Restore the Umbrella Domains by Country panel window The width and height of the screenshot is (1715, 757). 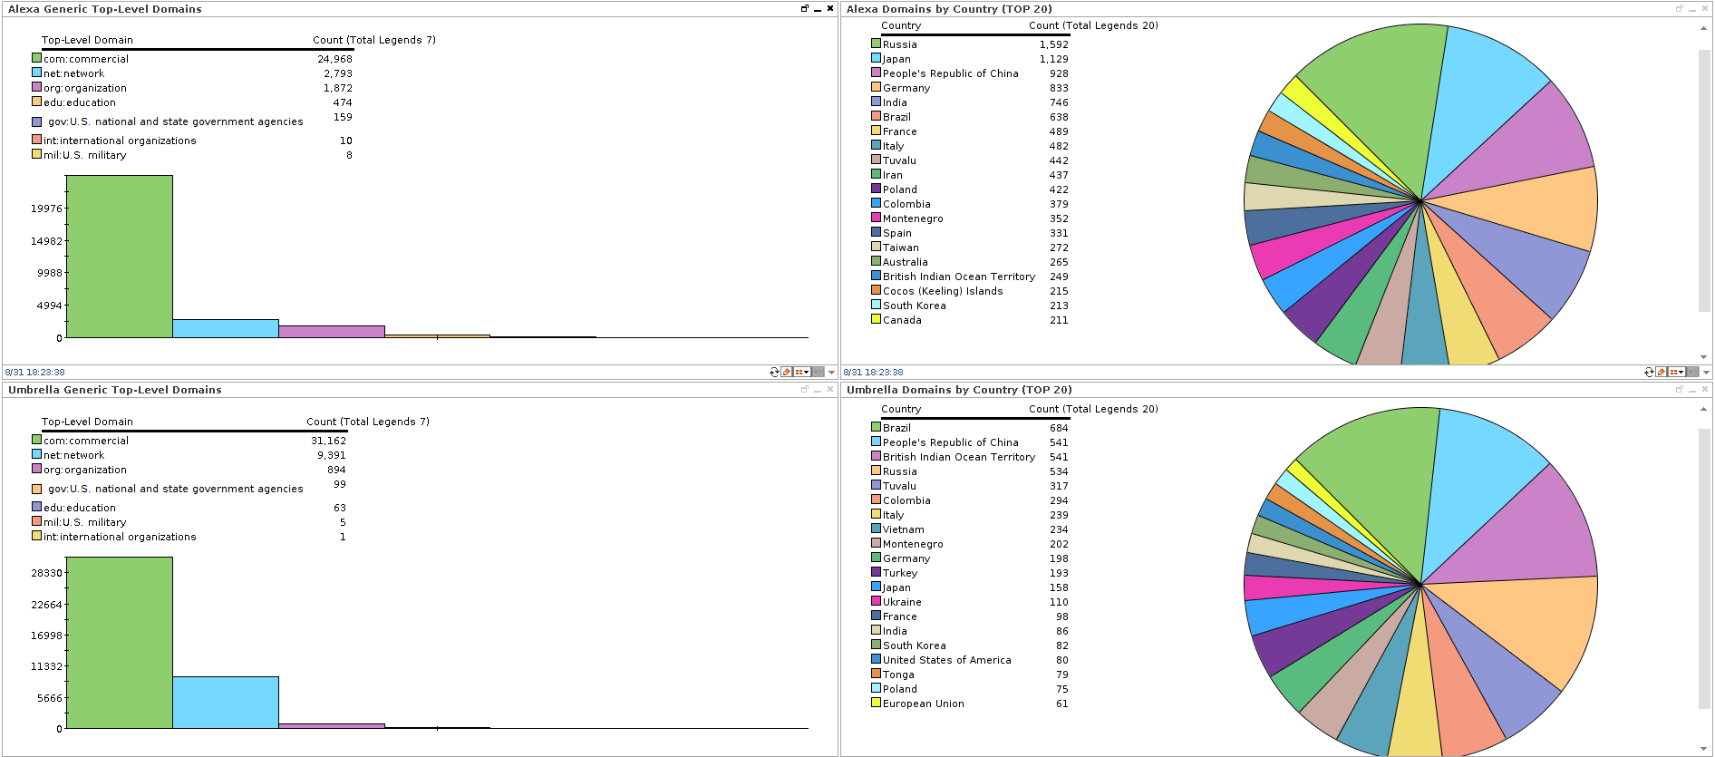(1679, 389)
